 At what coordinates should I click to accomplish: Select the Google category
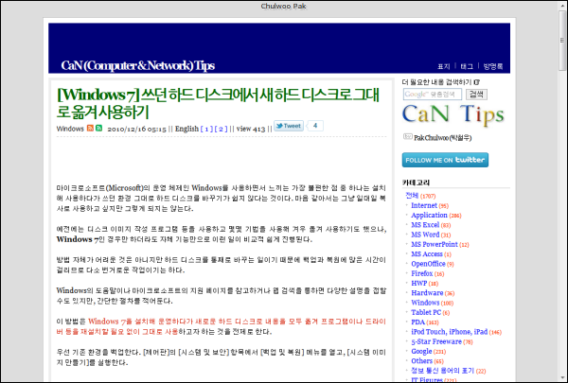[x=421, y=351]
